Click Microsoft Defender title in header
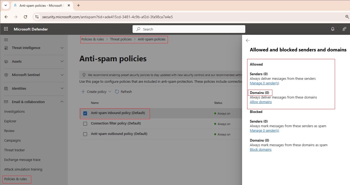This screenshot has height=185, width=350. click(31, 29)
